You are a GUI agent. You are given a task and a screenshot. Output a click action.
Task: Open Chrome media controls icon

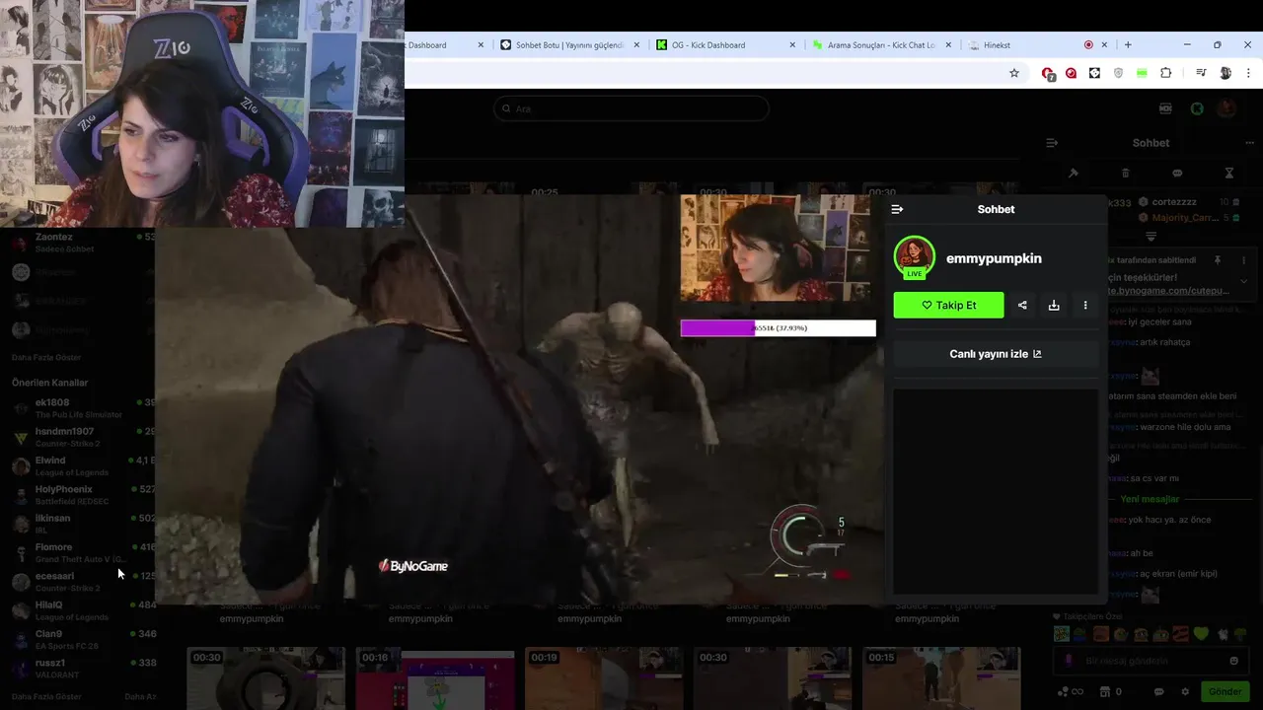1201,73
